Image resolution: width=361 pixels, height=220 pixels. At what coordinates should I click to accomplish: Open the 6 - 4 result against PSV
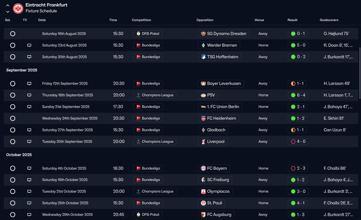(x=298, y=95)
